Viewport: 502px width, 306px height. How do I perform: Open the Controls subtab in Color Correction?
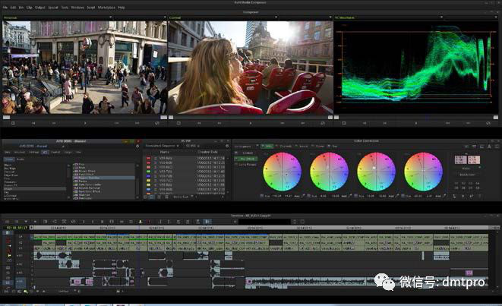click(x=247, y=153)
